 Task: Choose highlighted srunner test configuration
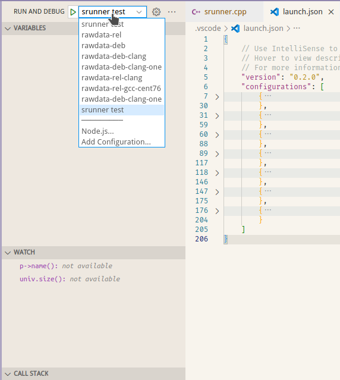[122, 110]
